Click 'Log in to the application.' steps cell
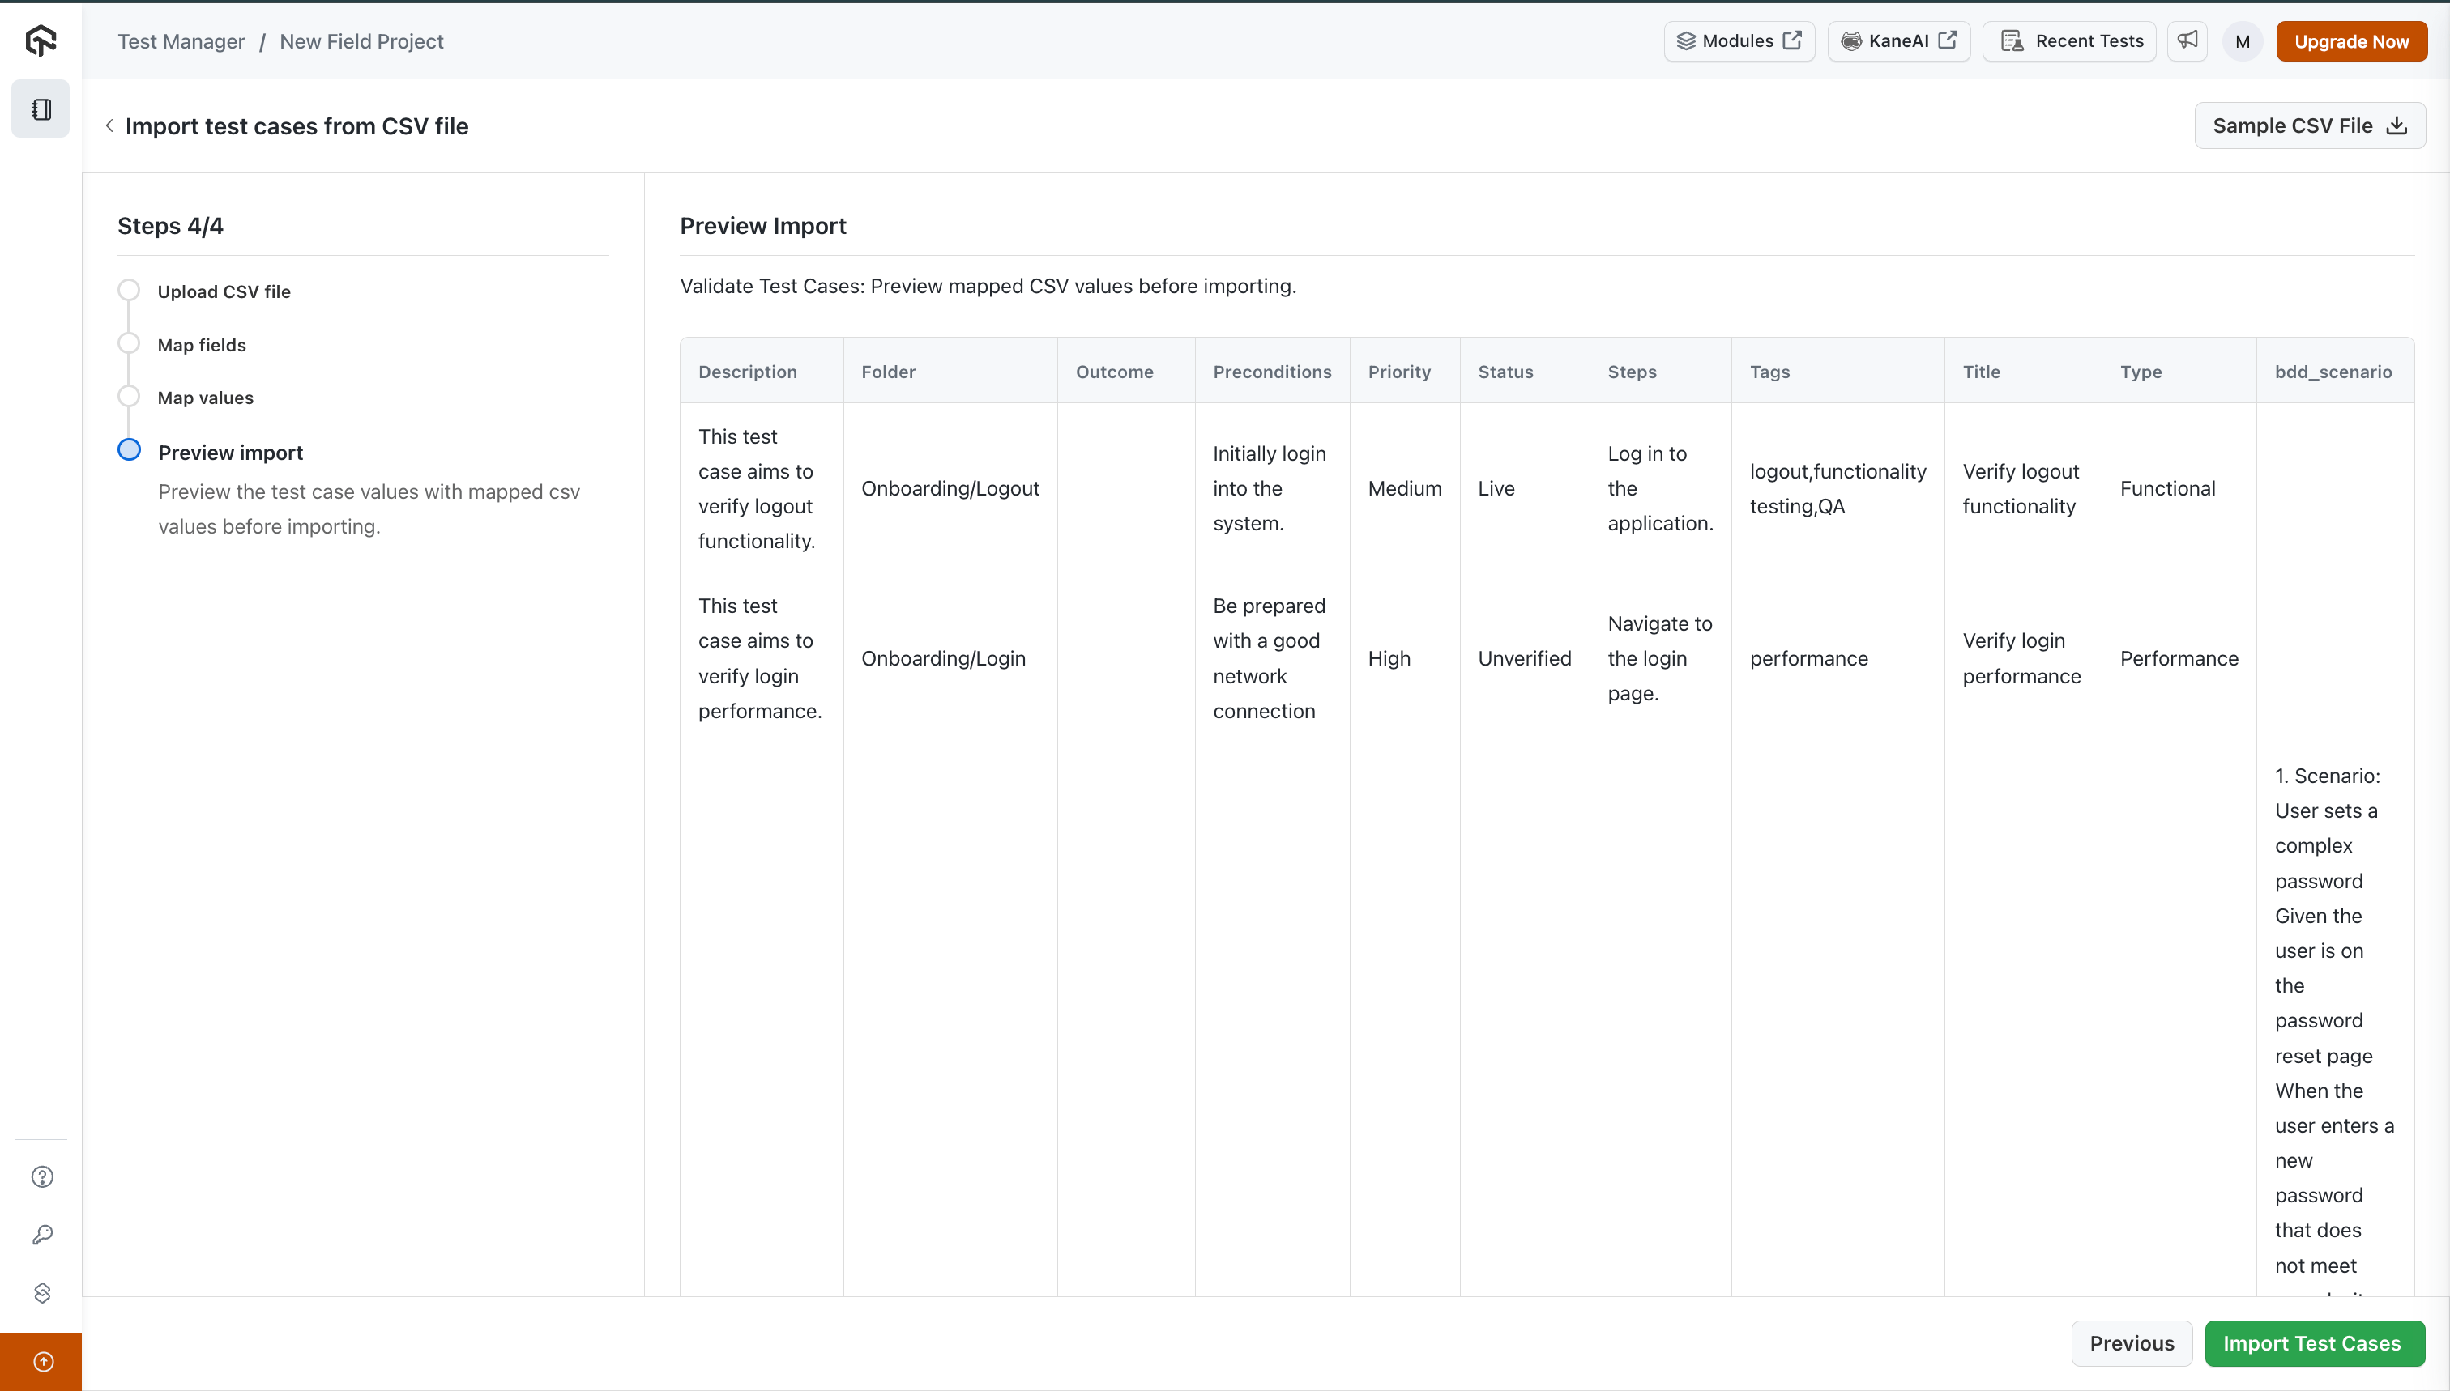 [1660, 488]
